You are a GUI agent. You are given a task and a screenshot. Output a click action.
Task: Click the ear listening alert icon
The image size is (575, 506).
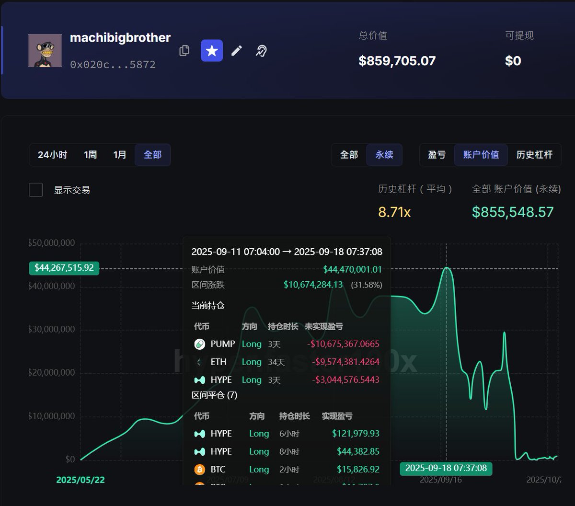pos(261,51)
